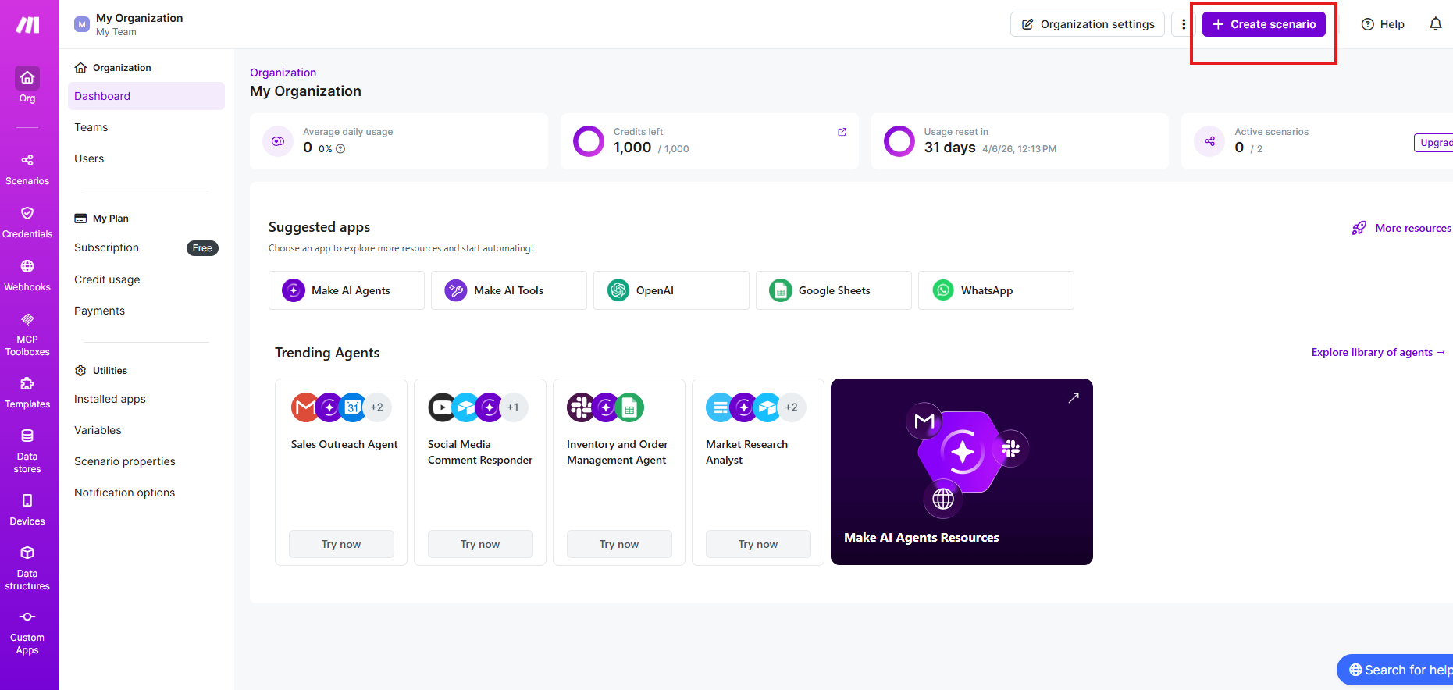1453x690 pixels.
Task: Choose the Google Sheets suggested app
Action: click(833, 290)
